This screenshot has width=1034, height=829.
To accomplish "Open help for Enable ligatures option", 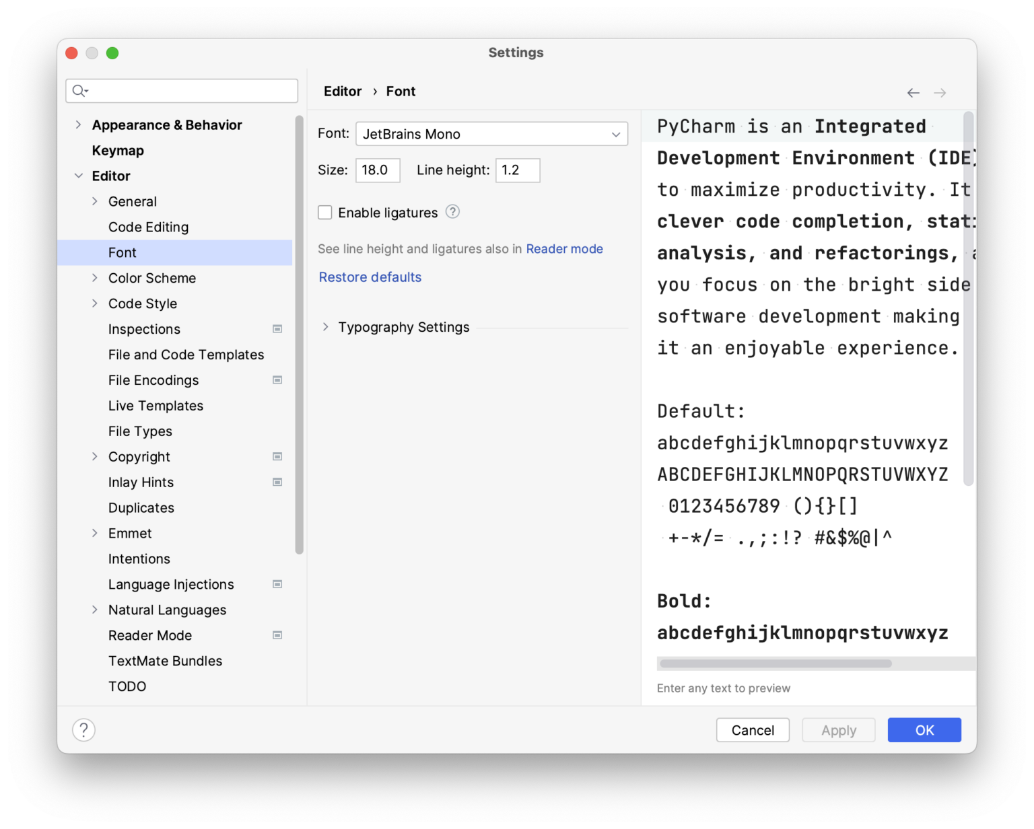I will pos(452,212).
